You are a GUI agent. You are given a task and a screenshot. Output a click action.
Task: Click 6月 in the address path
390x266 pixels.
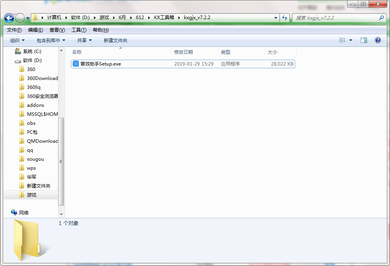(122, 18)
